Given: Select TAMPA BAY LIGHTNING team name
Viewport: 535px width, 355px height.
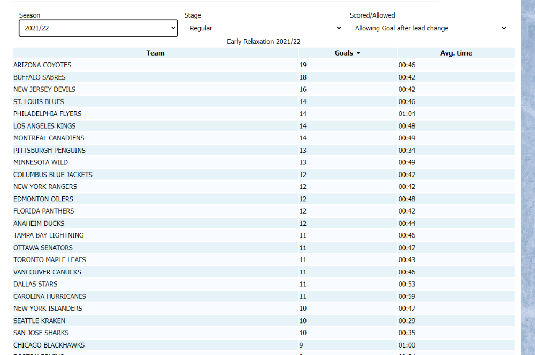Looking at the screenshot, I should (49, 235).
